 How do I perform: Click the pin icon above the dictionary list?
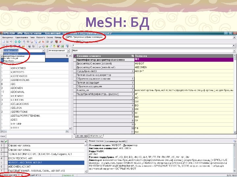point(67,56)
